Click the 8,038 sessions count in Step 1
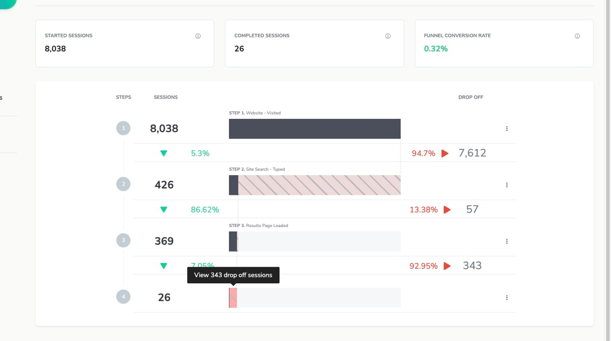 pyautogui.click(x=164, y=129)
